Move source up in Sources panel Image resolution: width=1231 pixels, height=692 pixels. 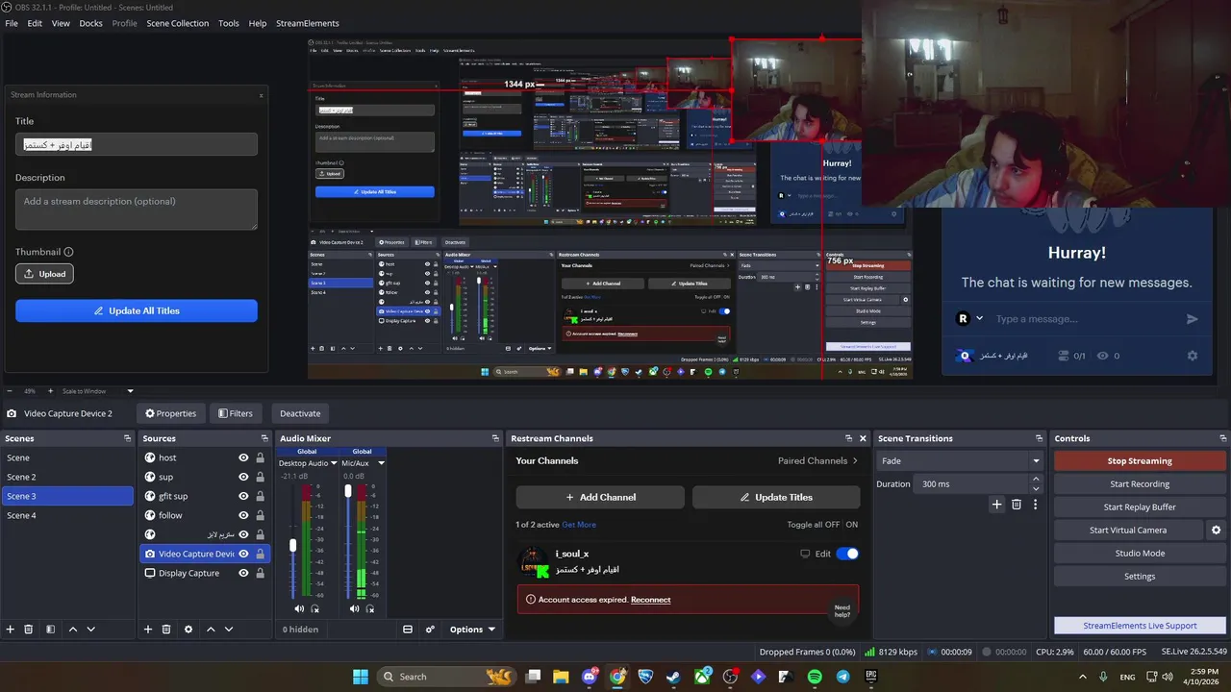(x=211, y=630)
